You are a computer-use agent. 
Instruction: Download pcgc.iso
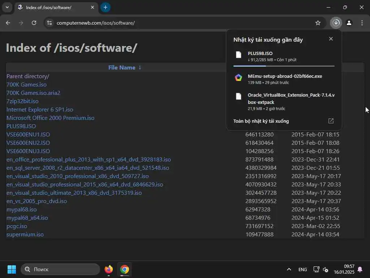pyautogui.click(x=17, y=226)
